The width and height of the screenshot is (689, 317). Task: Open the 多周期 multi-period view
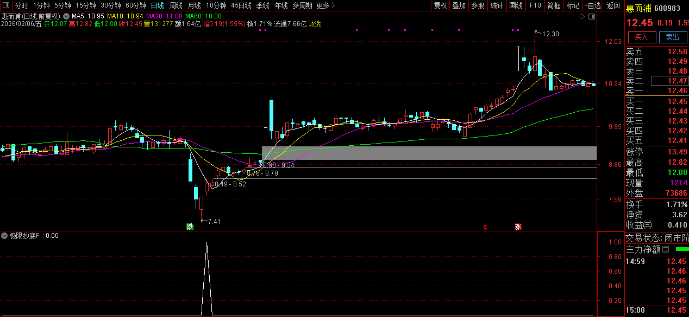pyautogui.click(x=302, y=5)
